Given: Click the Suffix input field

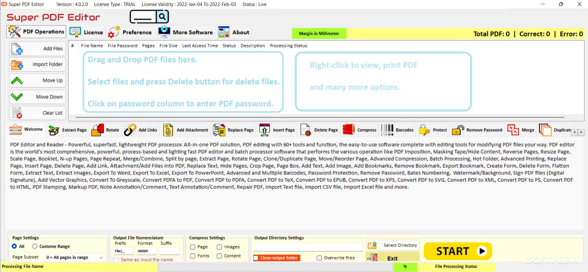Looking at the screenshot, I should pyautogui.click(x=170, y=251).
